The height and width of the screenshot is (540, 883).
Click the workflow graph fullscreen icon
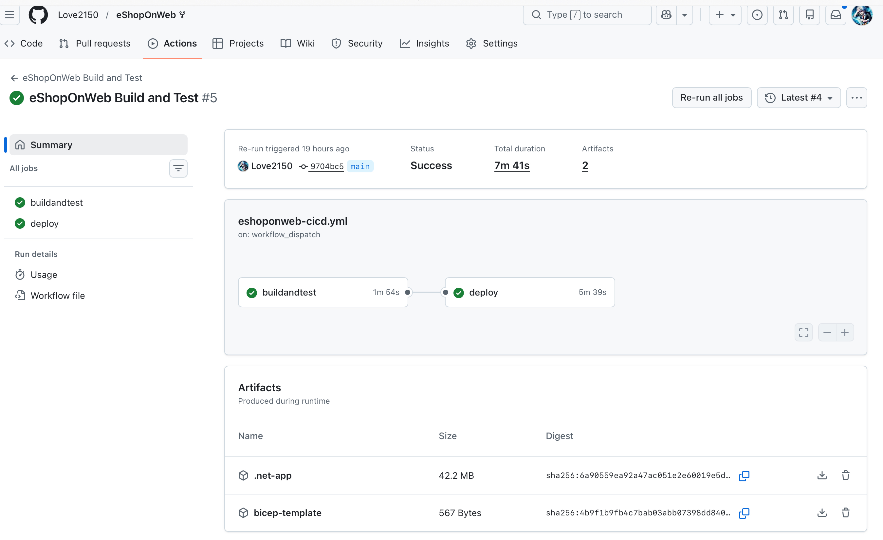(803, 332)
